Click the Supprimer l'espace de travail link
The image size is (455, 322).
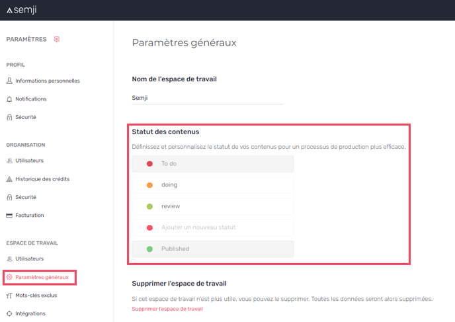pos(167,309)
